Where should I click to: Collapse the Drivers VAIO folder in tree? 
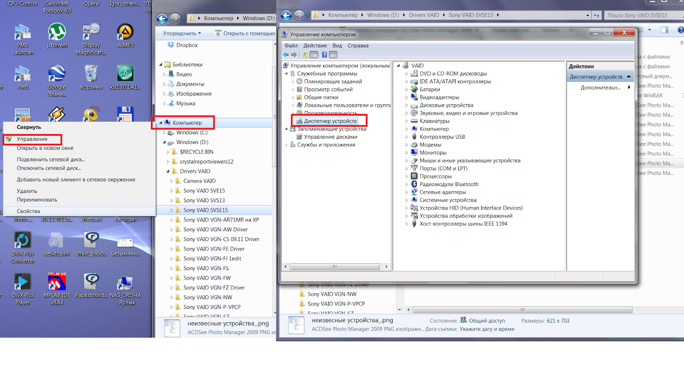tap(168, 171)
